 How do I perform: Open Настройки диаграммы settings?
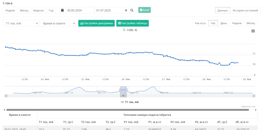click(96, 23)
